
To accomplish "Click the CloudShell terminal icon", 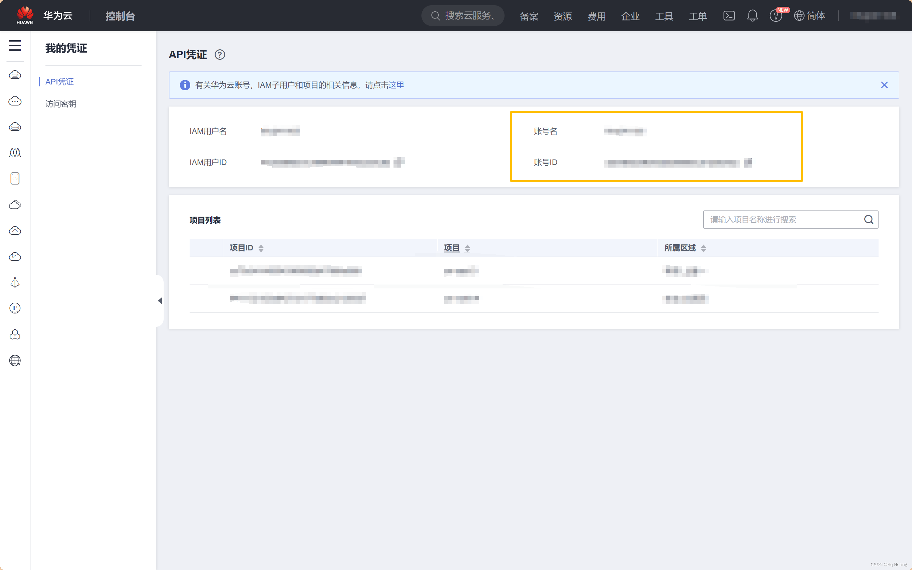I will click(729, 16).
